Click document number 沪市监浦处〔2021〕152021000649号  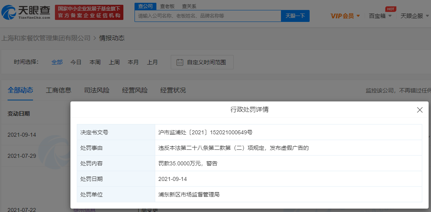coord(205,132)
